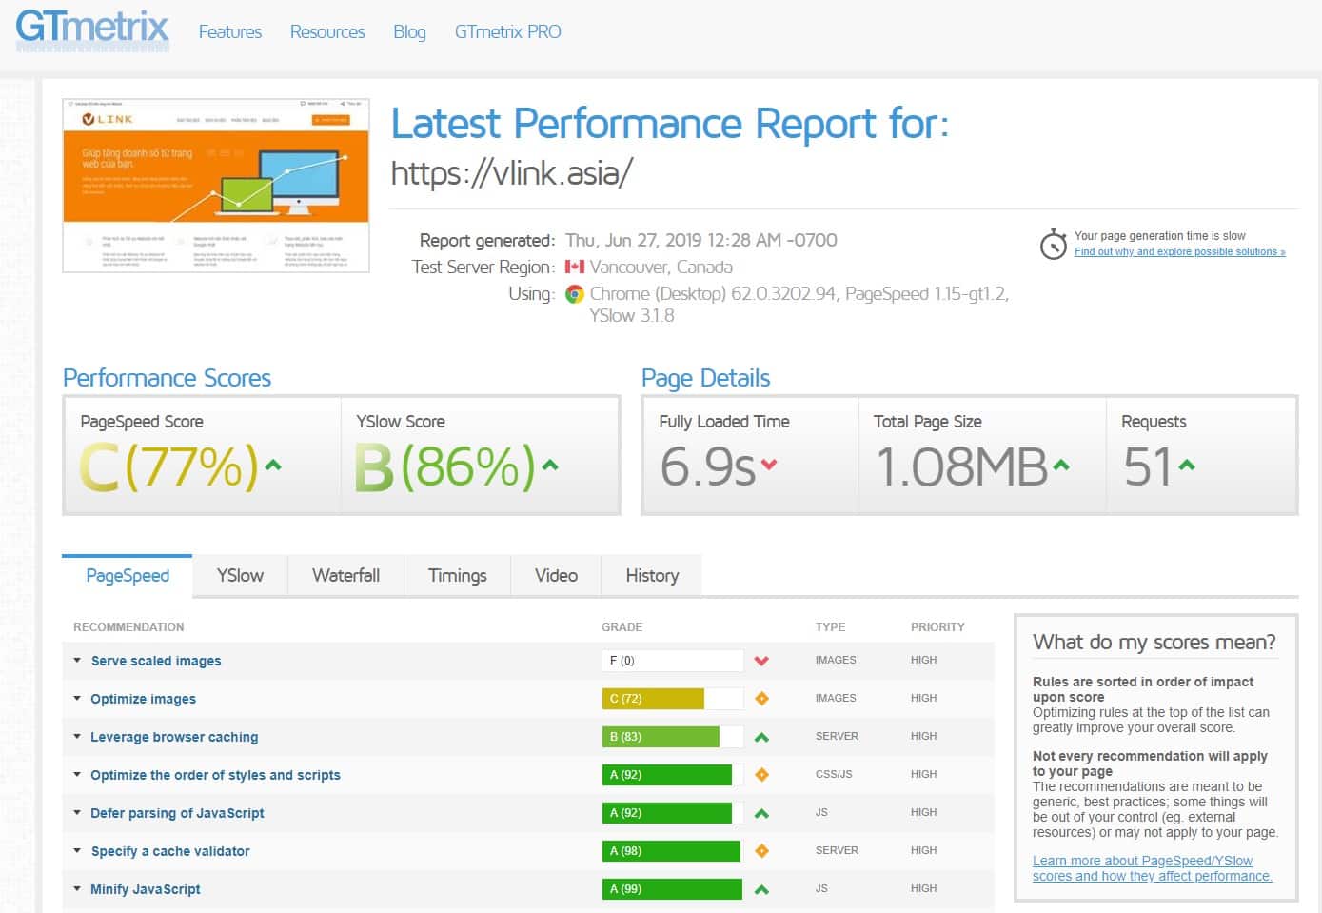The image size is (1322, 913).
Task: Click the red down arrow beside Fully Loaded Time
Action: click(x=769, y=465)
